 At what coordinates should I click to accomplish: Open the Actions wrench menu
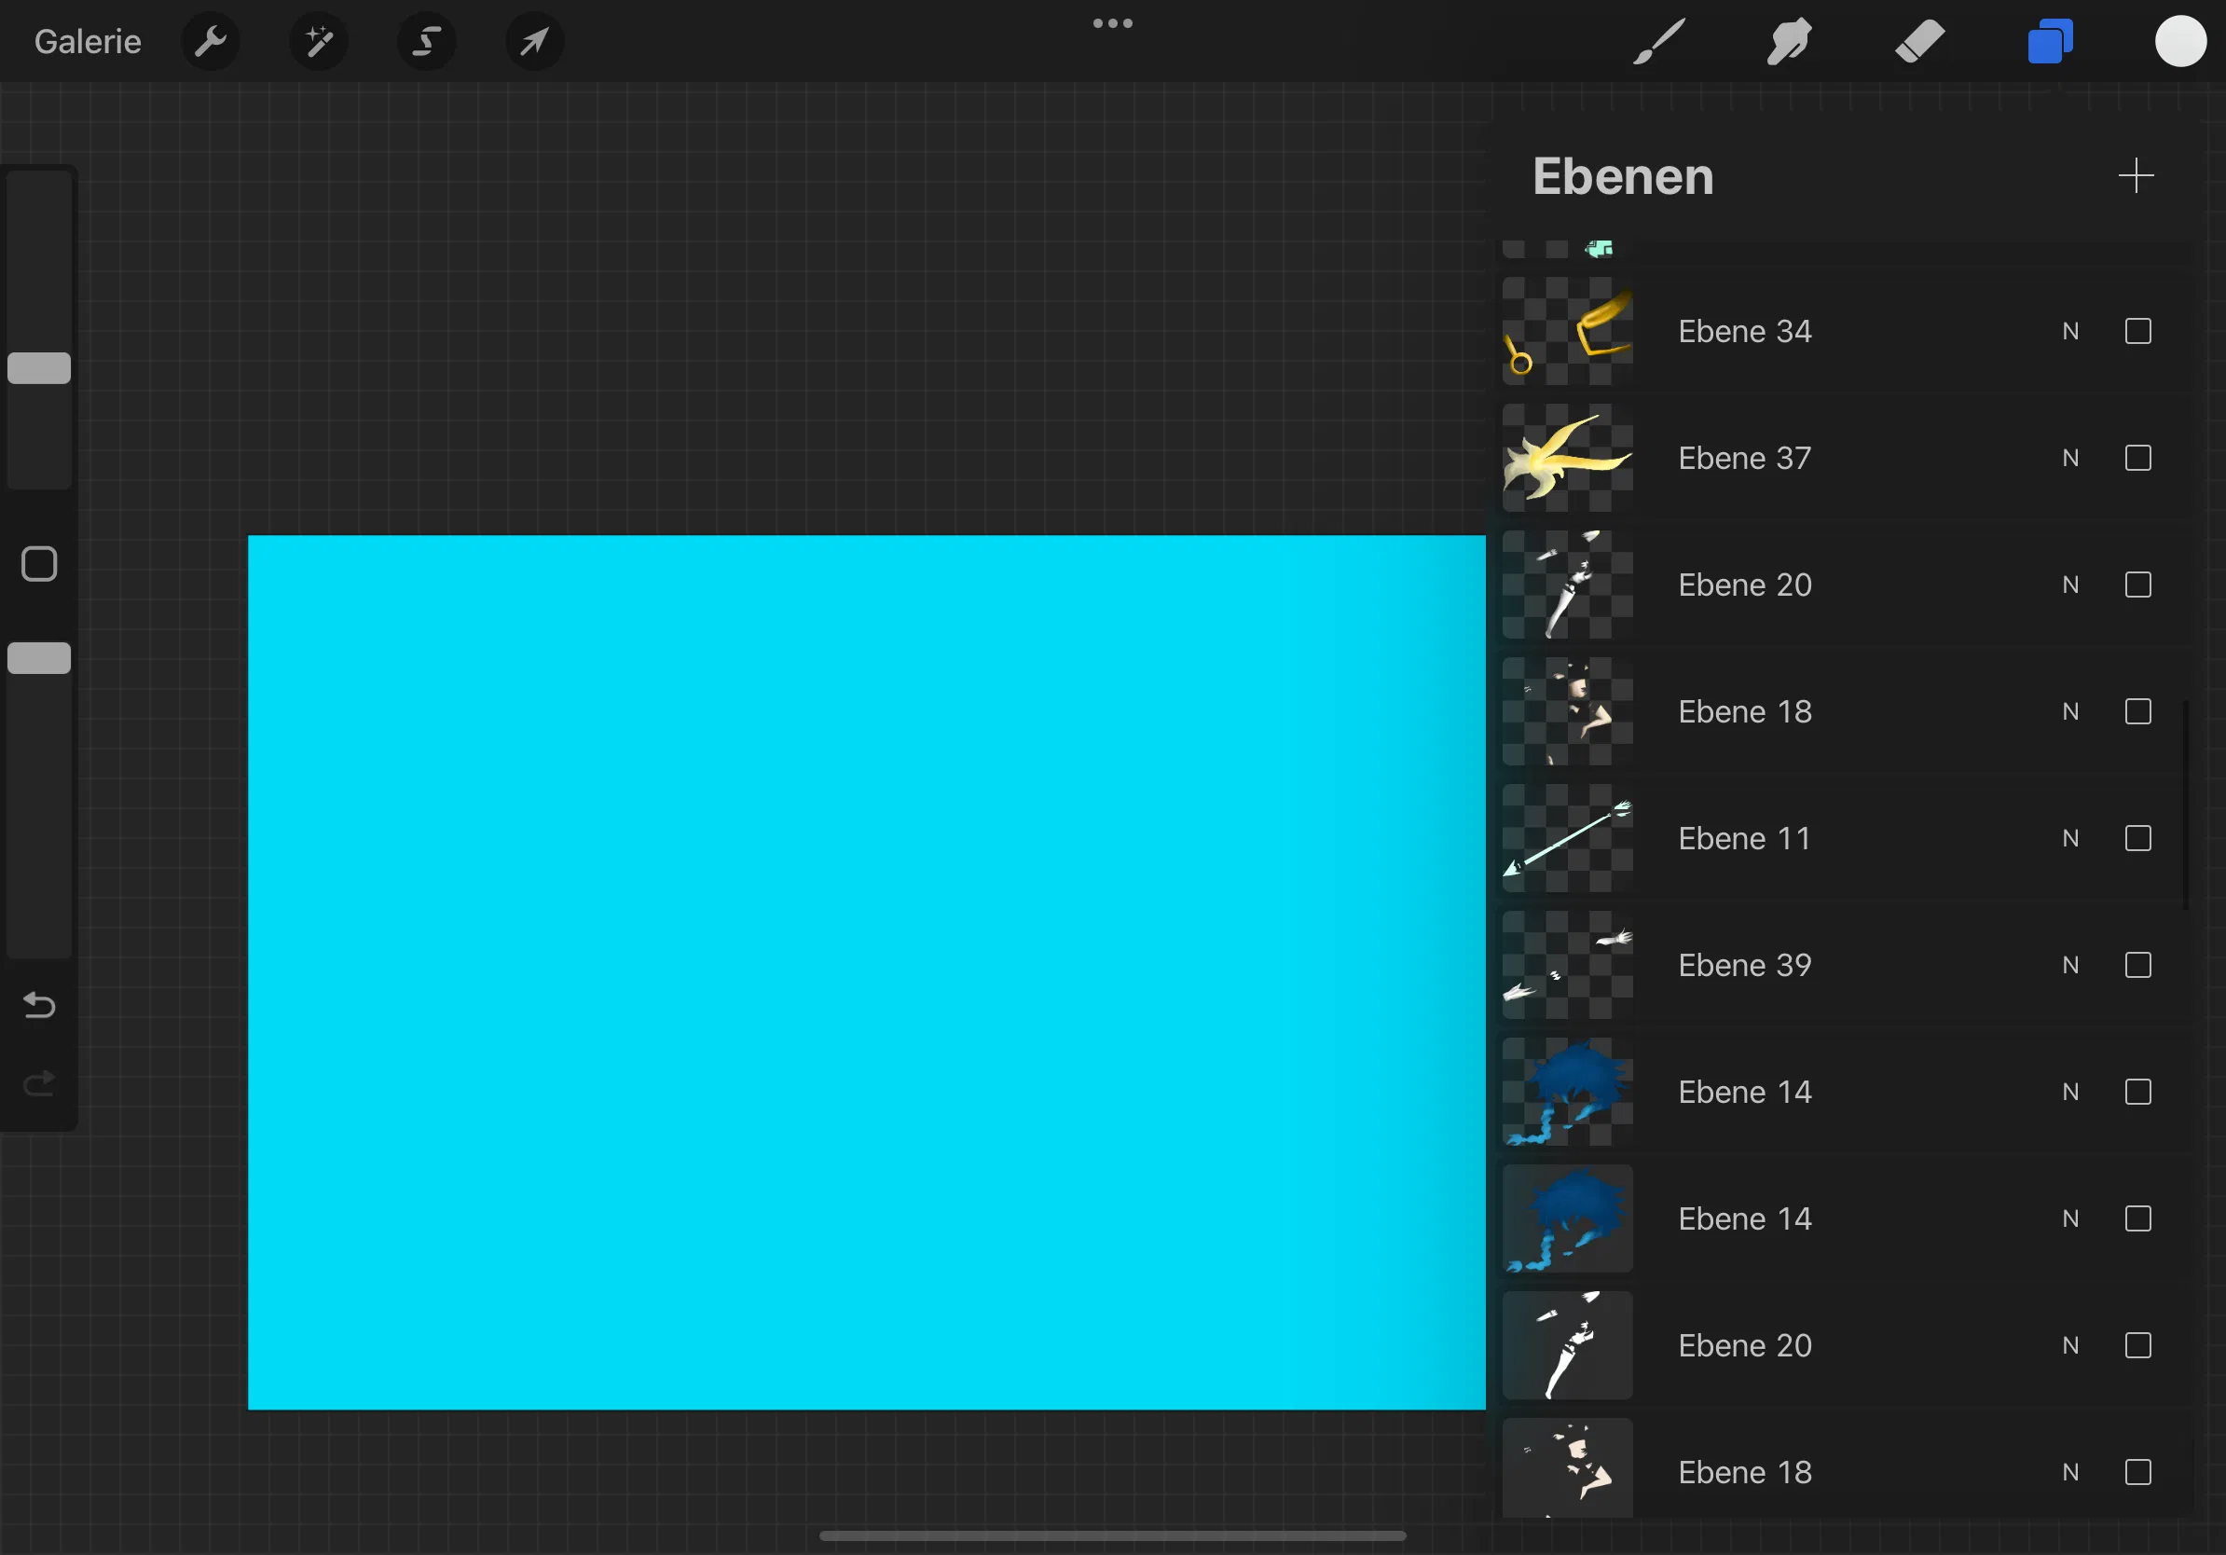[x=211, y=42]
